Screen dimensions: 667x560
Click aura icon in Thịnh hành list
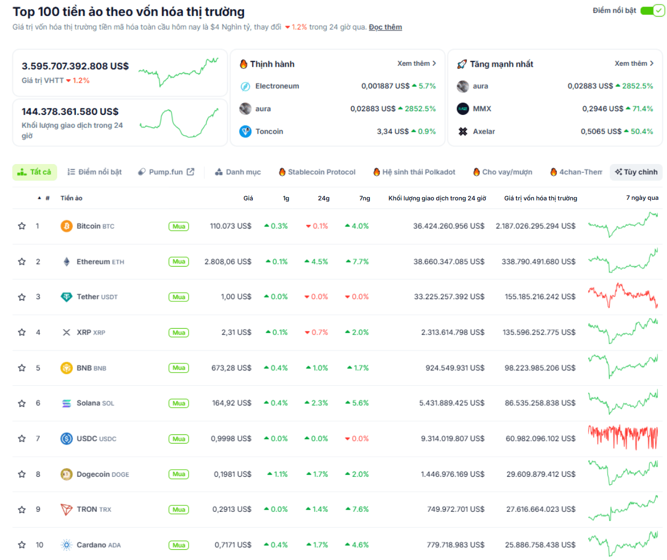tap(245, 108)
